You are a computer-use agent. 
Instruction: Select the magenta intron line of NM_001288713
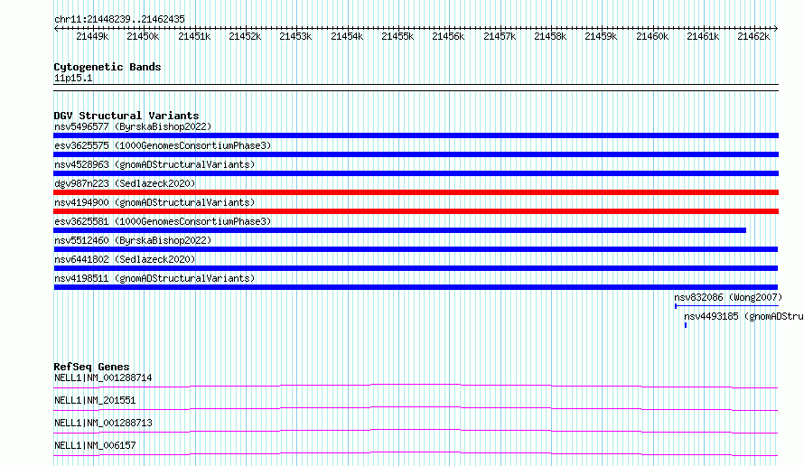416,431
